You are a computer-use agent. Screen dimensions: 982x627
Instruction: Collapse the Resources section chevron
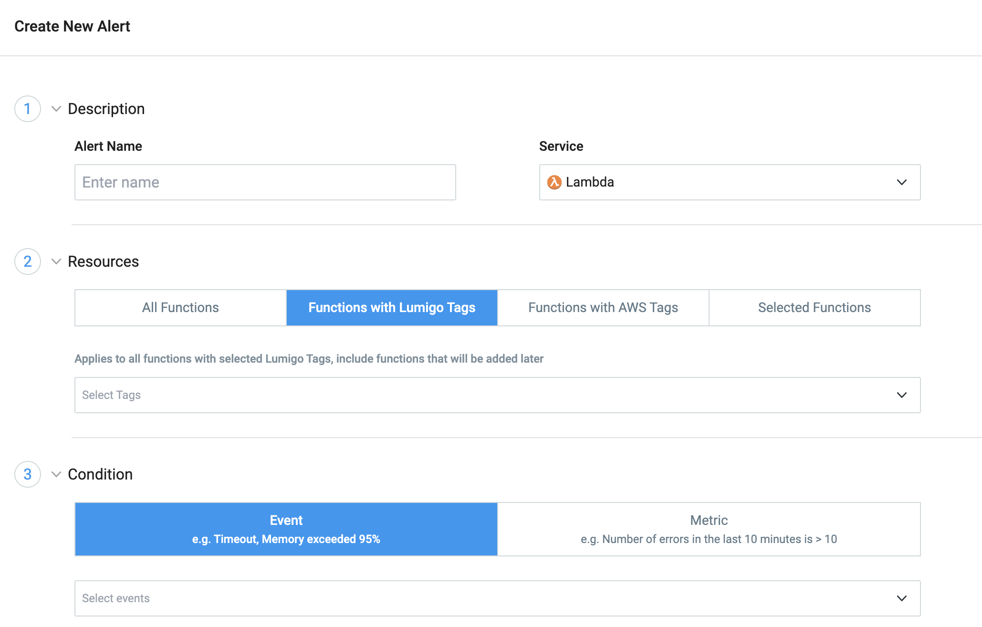56,261
